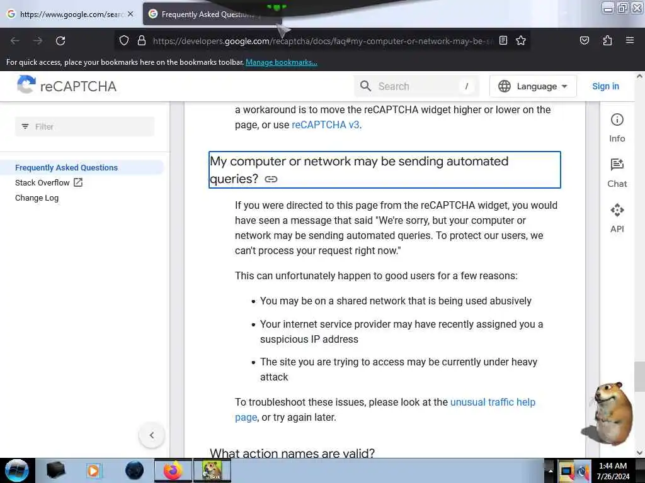Click scrollbar down arrow
The height and width of the screenshot is (483, 645).
(x=639, y=453)
